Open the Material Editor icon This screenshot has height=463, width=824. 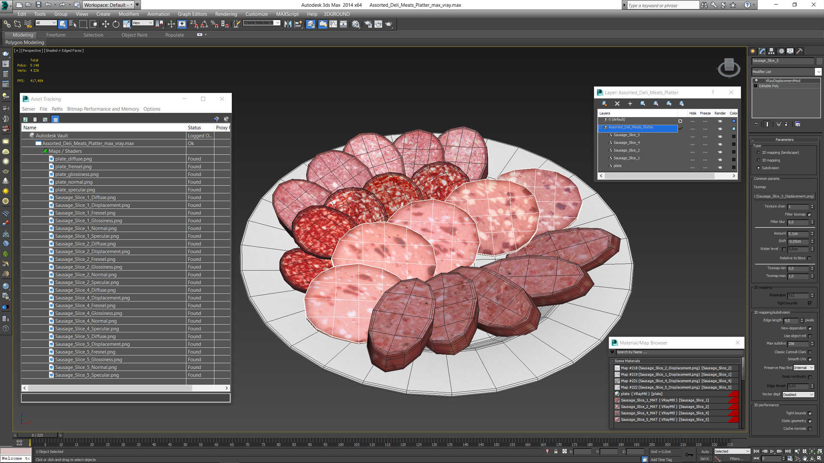coord(356,24)
